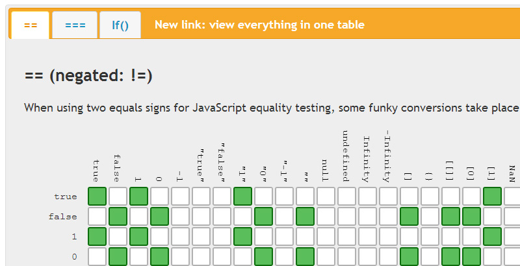The height and width of the screenshot is (266, 520).
Task: Click the white cell at row true, column null
Action: (326, 197)
